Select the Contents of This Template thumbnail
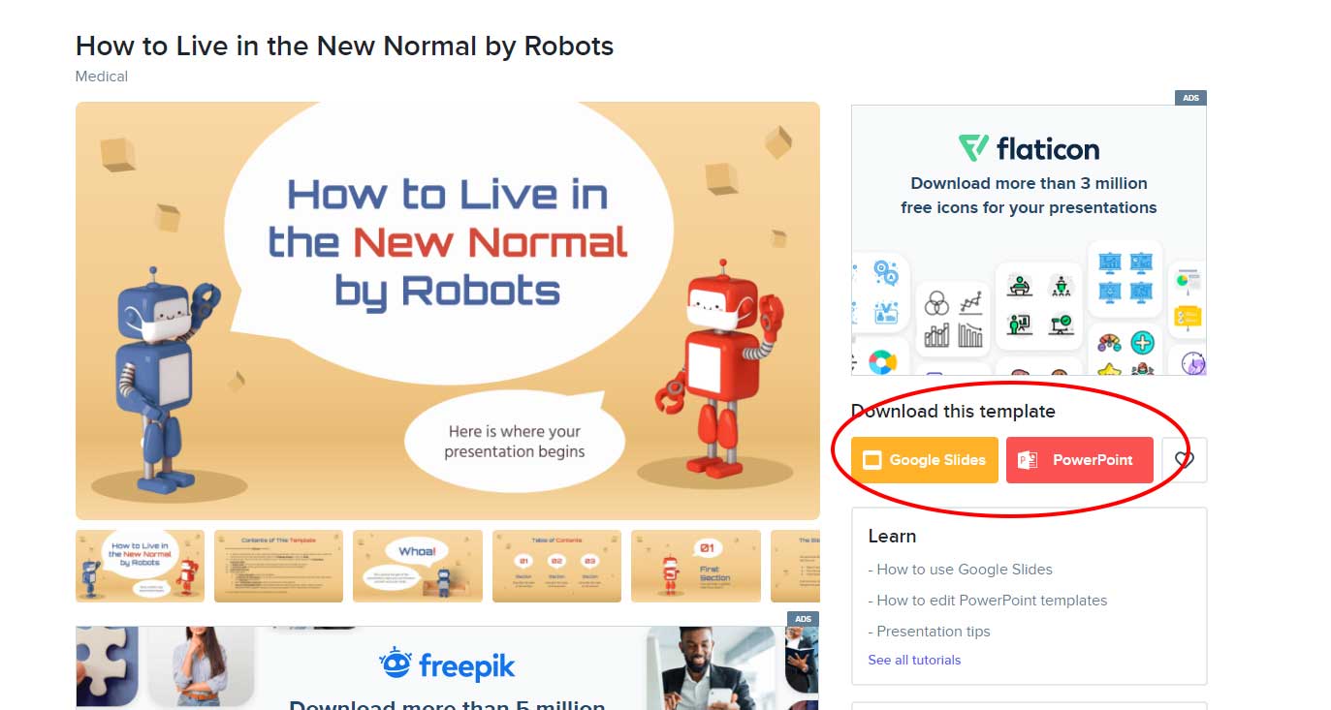The width and height of the screenshot is (1331, 710). pos(278,566)
